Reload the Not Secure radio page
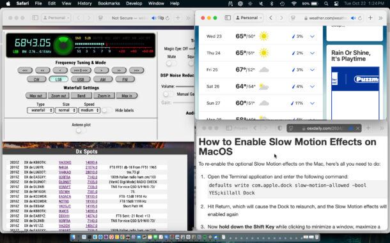The image size is (390, 243). (168, 18)
